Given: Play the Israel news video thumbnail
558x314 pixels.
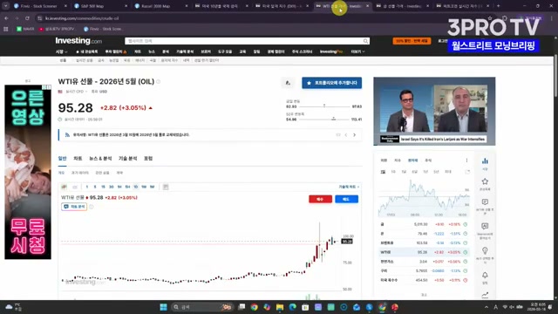Looking at the screenshot, I should (x=434, y=111).
